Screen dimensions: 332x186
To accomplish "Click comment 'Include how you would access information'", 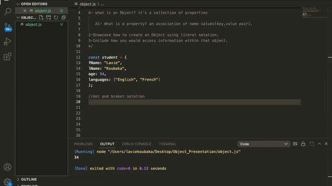I will pos(158,40).
